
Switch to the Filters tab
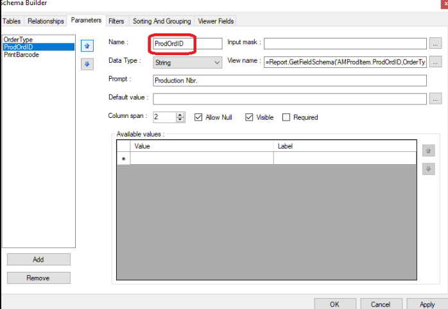click(x=116, y=21)
